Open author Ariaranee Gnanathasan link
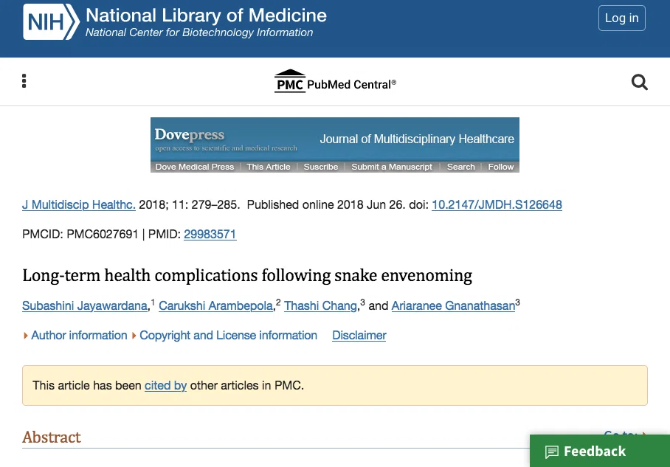The width and height of the screenshot is (670, 467). 453,306
